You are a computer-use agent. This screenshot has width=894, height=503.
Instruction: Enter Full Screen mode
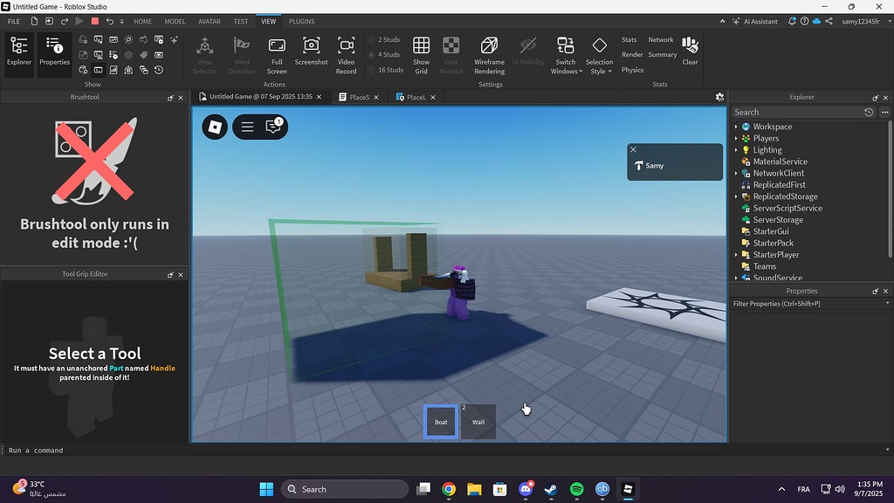point(276,52)
